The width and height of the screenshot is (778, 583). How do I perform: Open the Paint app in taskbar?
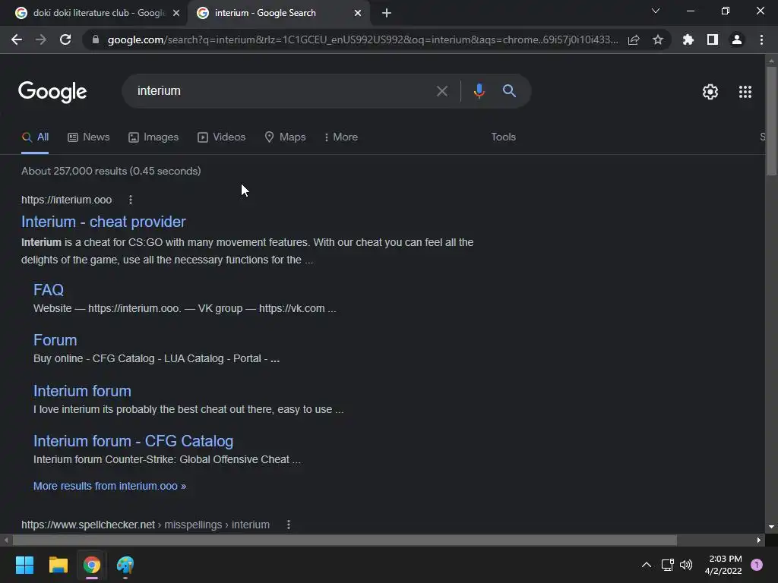(x=125, y=565)
